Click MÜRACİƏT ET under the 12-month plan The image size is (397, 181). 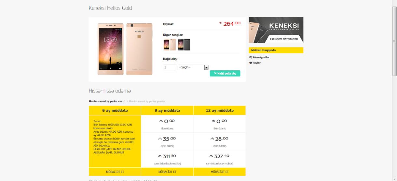click(x=219, y=172)
